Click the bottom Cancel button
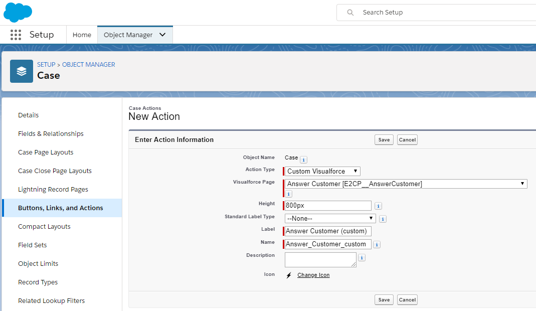Image resolution: width=536 pixels, height=311 pixels. pos(407,299)
